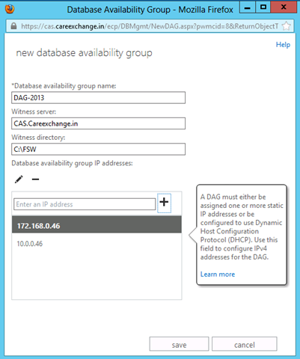Select IP address 10.0.0.46
Viewport: 300px width, 359px height.
[x=97, y=244]
